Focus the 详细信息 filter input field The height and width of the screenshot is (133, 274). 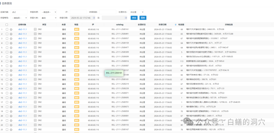108,12
